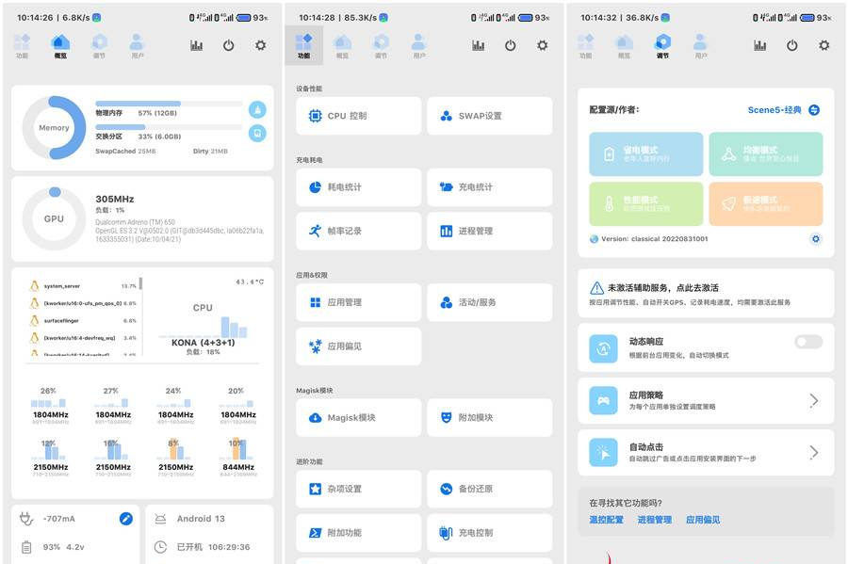Select the surfaceflinger process row
This screenshot has width=848, height=564.
(83, 320)
